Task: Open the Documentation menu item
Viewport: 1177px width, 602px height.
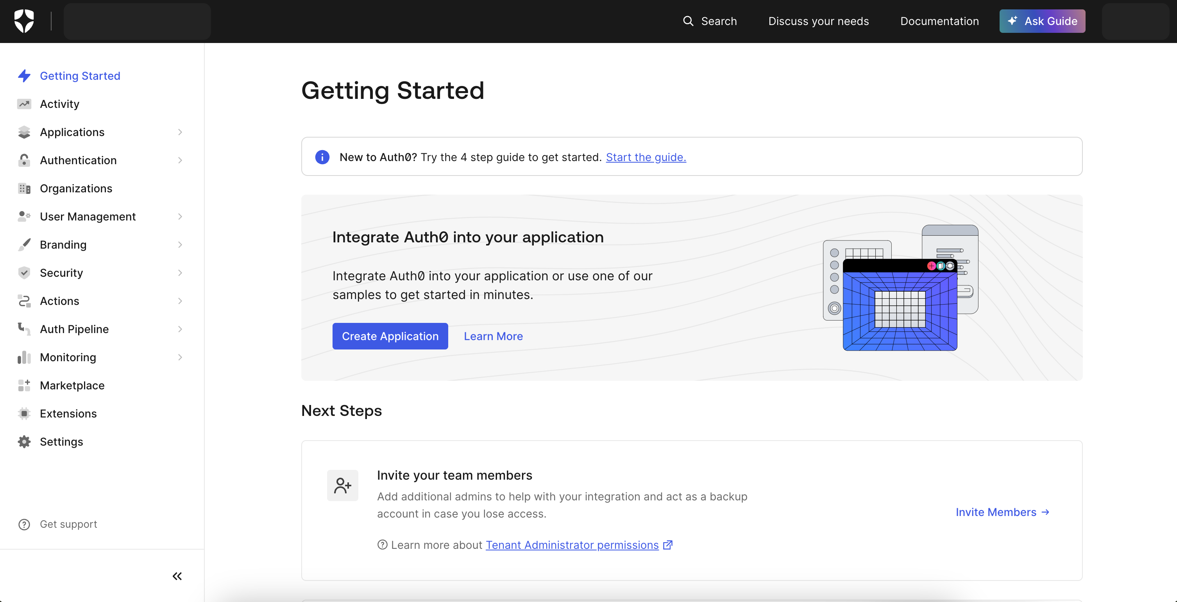Action: click(x=939, y=21)
